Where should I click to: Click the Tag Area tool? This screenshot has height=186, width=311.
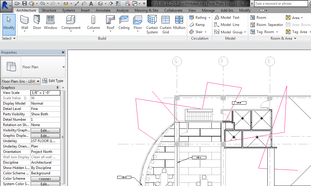(x=296, y=32)
